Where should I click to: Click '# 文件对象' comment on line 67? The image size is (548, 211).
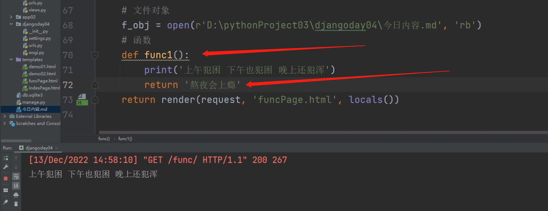(x=145, y=10)
